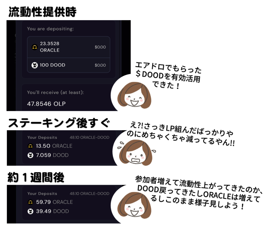The image size is (273, 227).
Task: Click the ステーキング後すぐ heading
Action: [59, 123]
